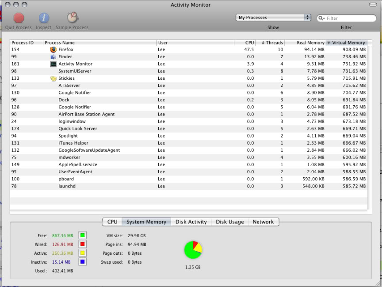The image size is (382, 287).
Task: Select the AppleSpell.service process
Action: pos(188,165)
